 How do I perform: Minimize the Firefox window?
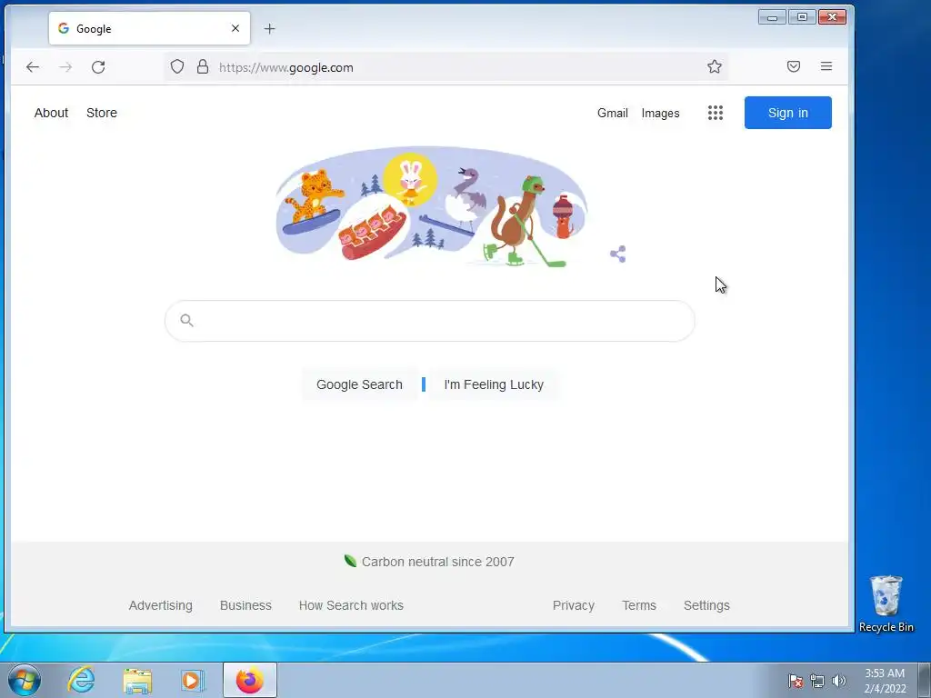click(772, 16)
